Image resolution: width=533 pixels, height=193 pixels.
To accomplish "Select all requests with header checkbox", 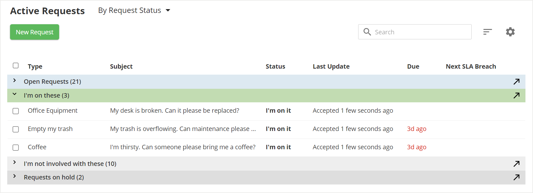I will click(x=16, y=65).
